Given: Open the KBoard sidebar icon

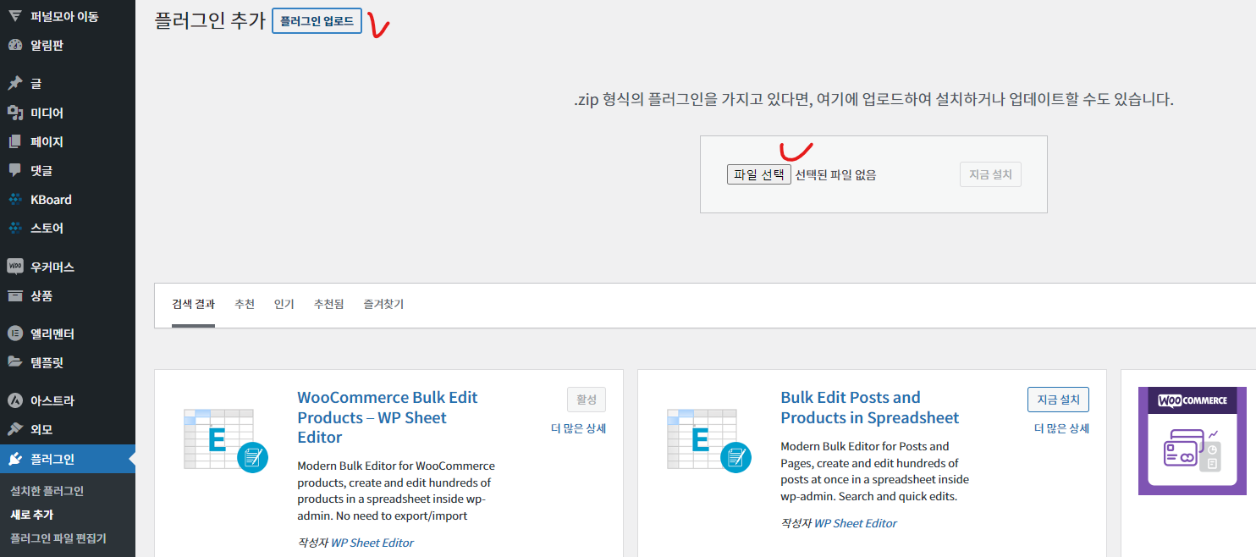Looking at the screenshot, I should [x=14, y=200].
